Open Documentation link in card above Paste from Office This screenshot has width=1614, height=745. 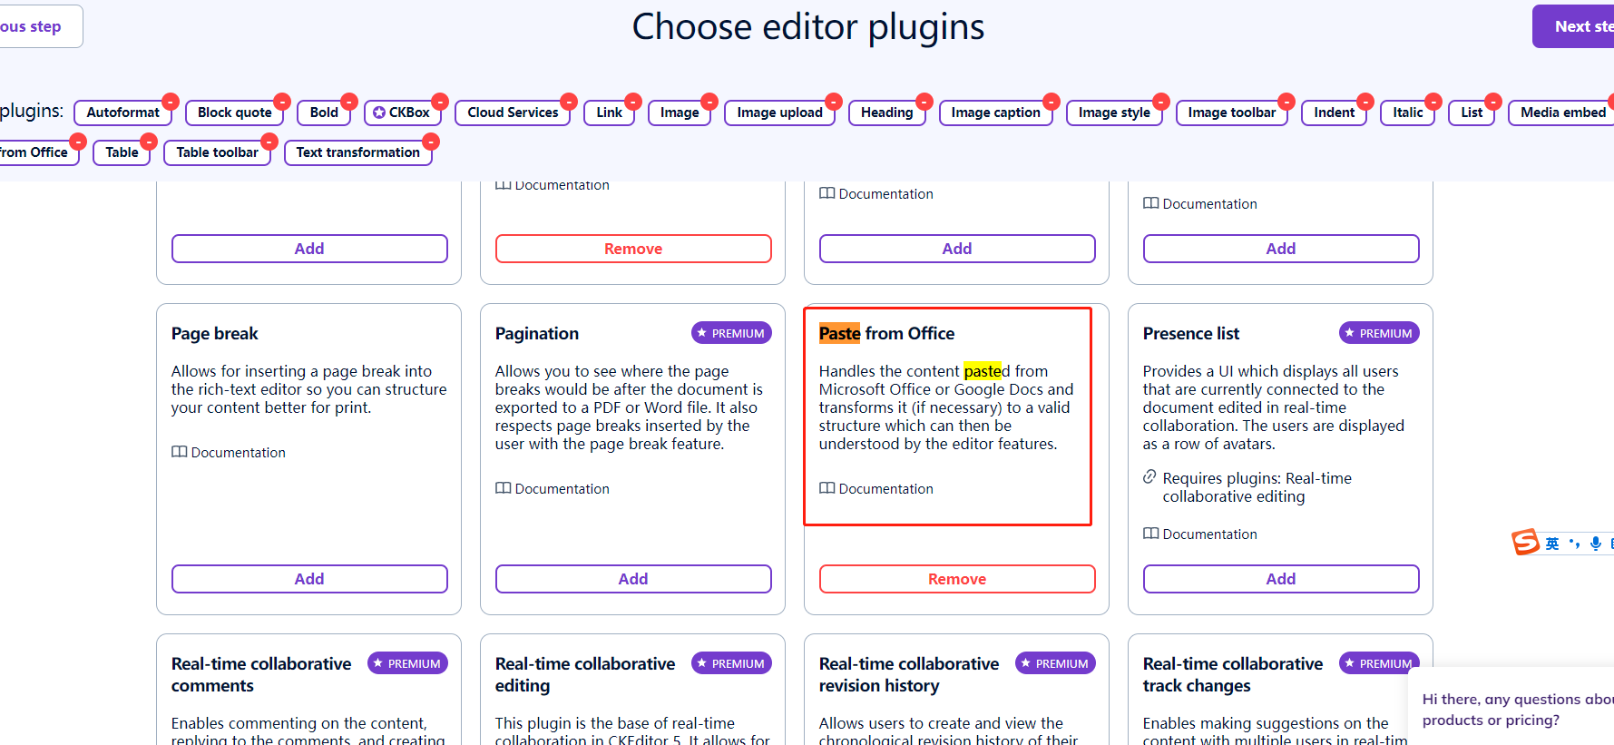(x=876, y=193)
